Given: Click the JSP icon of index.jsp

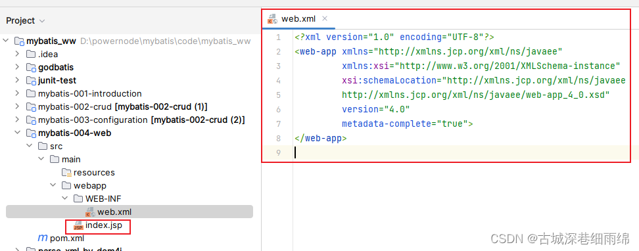Looking at the screenshot, I should 78,225.
